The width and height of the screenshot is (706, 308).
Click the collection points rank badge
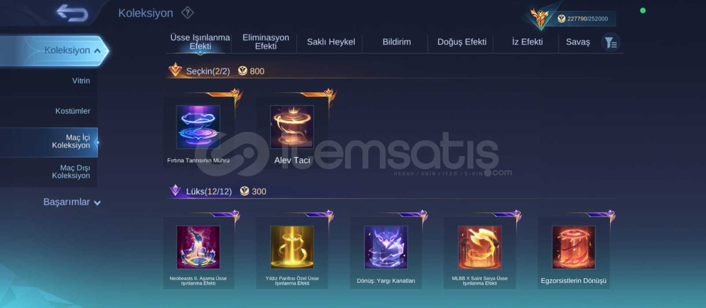(539, 18)
